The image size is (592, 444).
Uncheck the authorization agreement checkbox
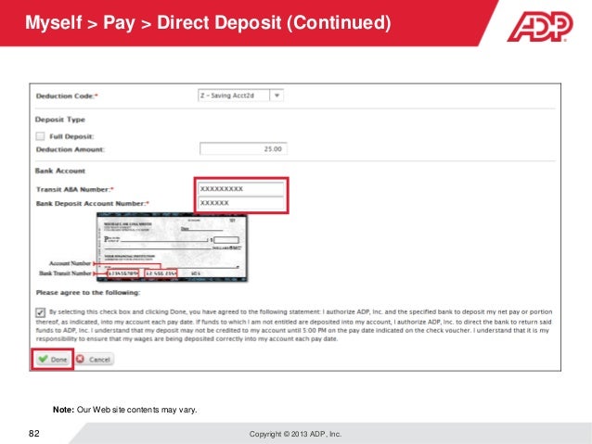(41, 312)
